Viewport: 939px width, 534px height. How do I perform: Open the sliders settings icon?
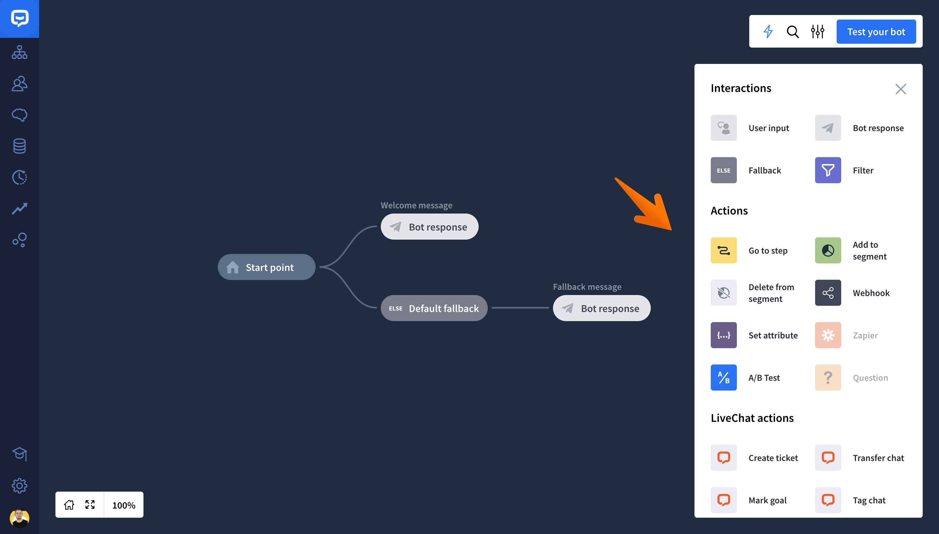(817, 32)
